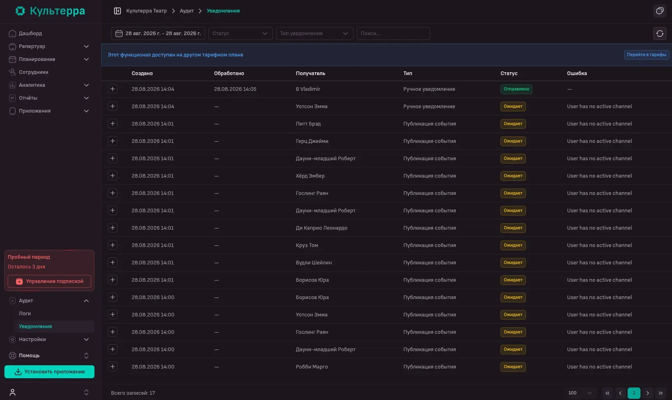Click Установить приложение button

click(50, 372)
